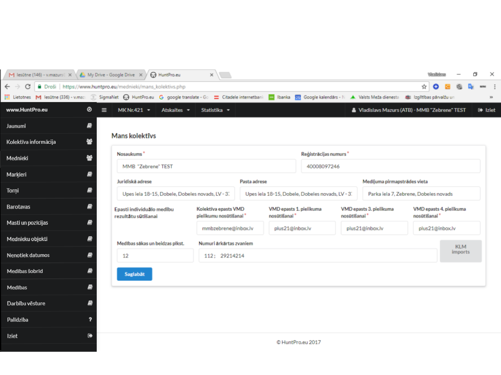Click the Mednieku objekti icon
The image size is (501, 375).
pyautogui.click(x=89, y=239)
